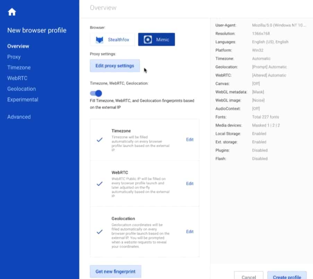
Task: Click the Geolocation value [Prompt] Automatic
Action: [x=269, y=67]
